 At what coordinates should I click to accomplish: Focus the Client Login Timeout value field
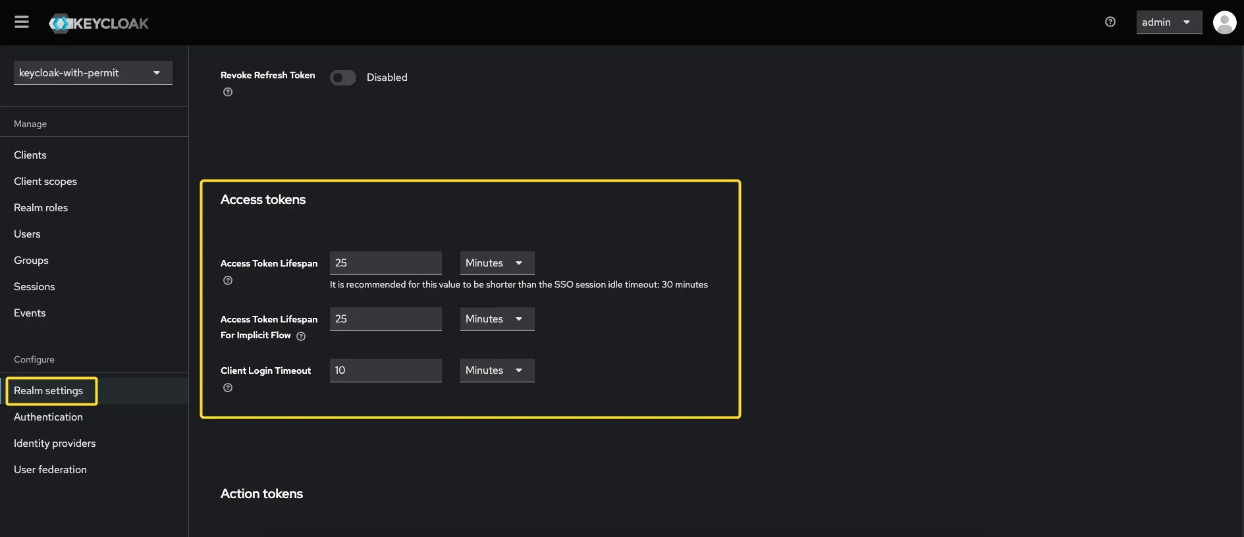click(385, 371)
